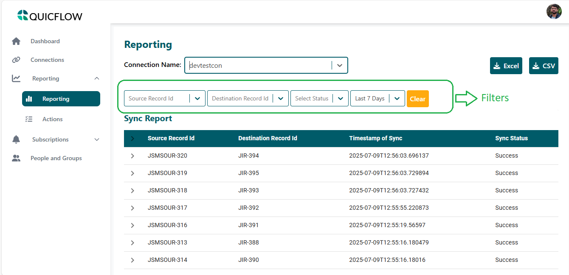
Task: Expand the JSMSOUR-317 sync record row
Action: click(x=132, y=208)
